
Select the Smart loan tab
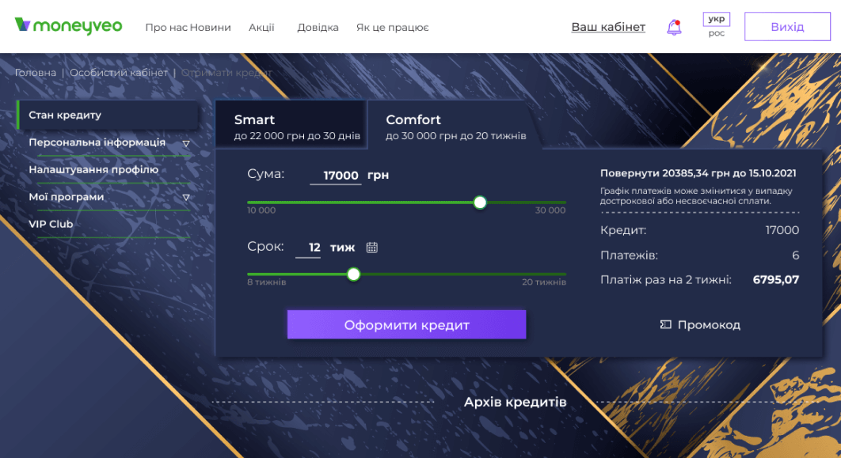[291, 125]
